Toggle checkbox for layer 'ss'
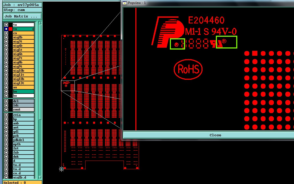Screen dimensions: 294x184 pyautogui.click(x=6, y=87)
